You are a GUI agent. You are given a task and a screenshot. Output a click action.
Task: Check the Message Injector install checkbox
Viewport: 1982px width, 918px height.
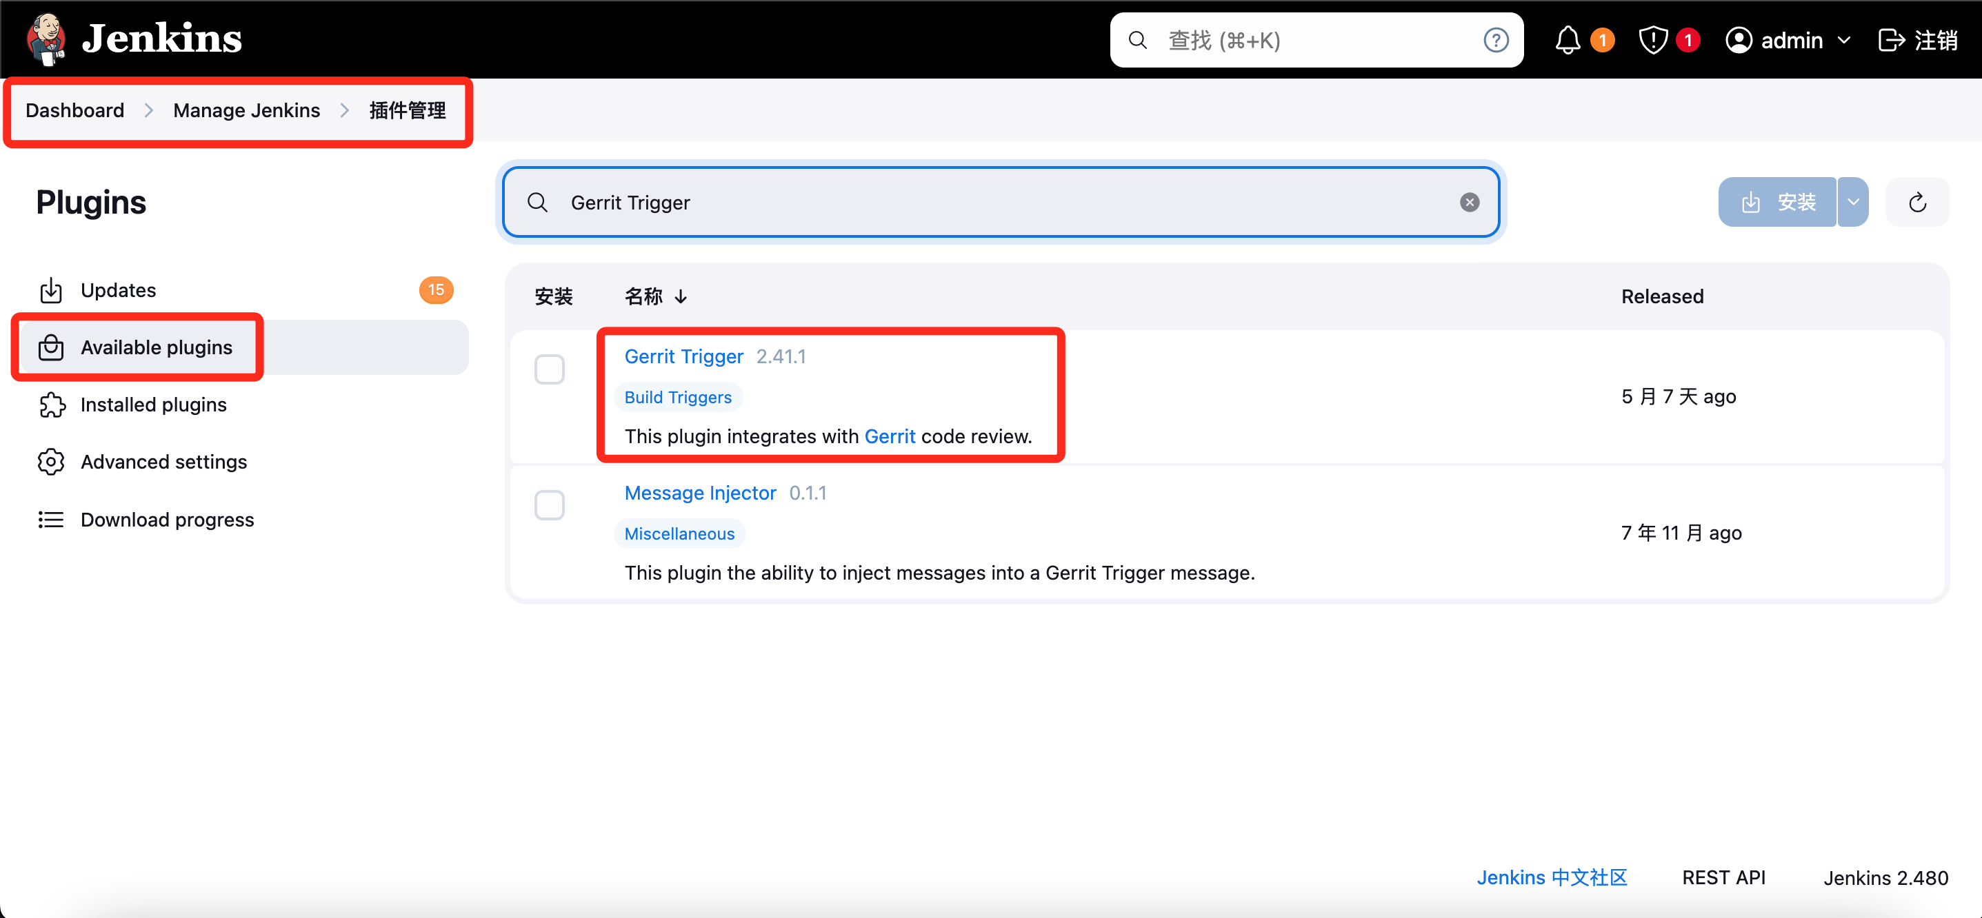coord(550,505)
